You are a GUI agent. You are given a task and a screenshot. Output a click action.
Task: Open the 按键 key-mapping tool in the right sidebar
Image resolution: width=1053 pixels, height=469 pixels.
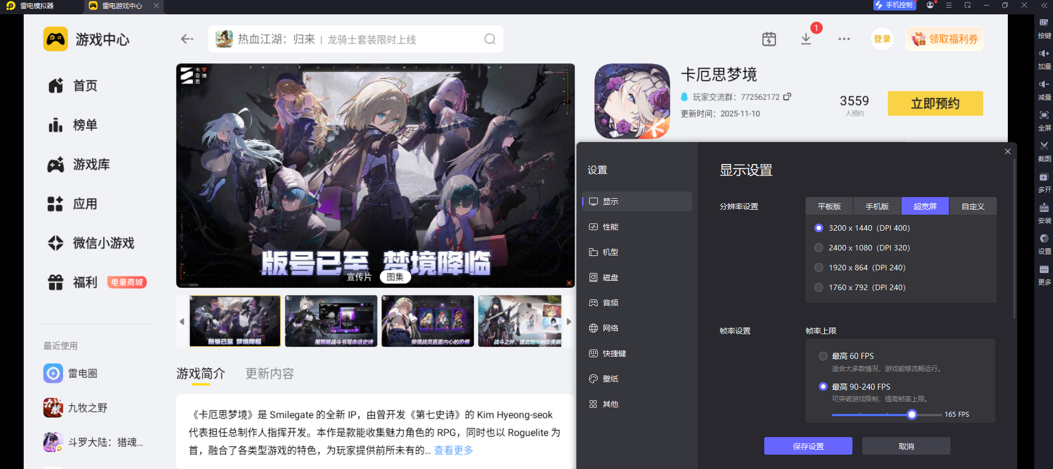coord(1044,28)
